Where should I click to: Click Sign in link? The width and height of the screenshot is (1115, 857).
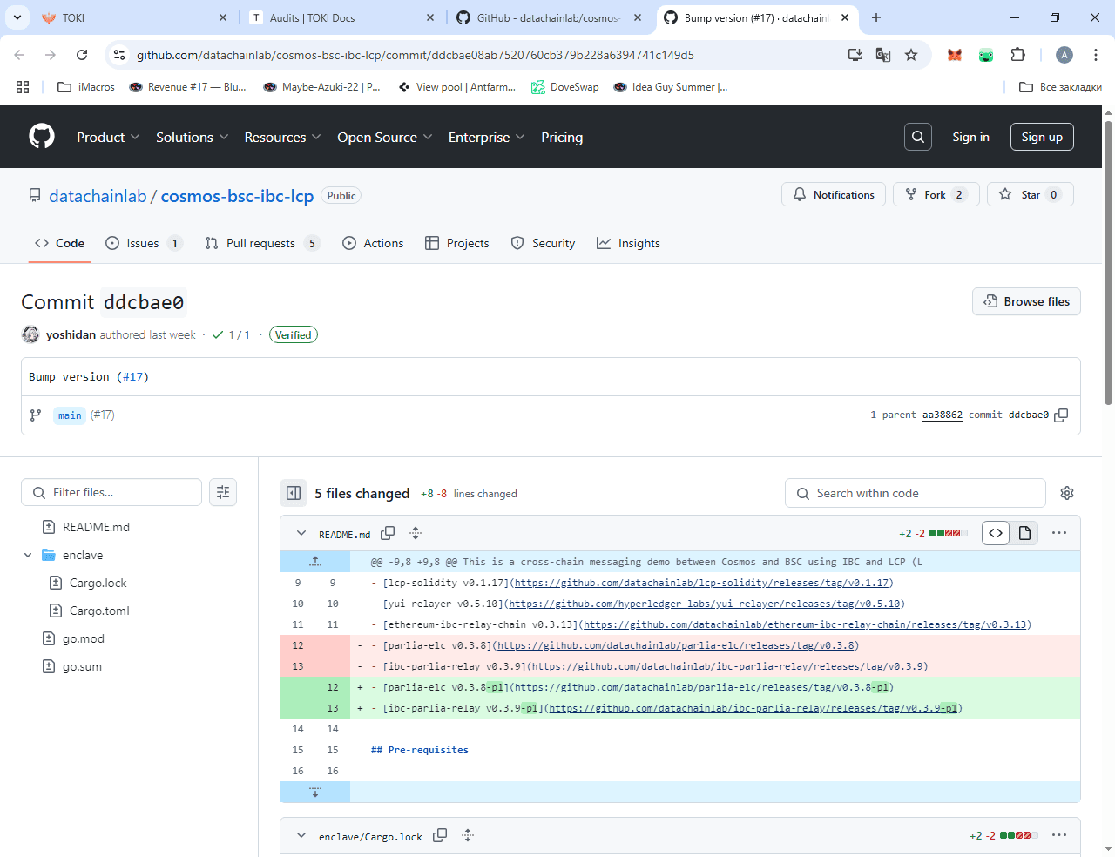[970, 137]
